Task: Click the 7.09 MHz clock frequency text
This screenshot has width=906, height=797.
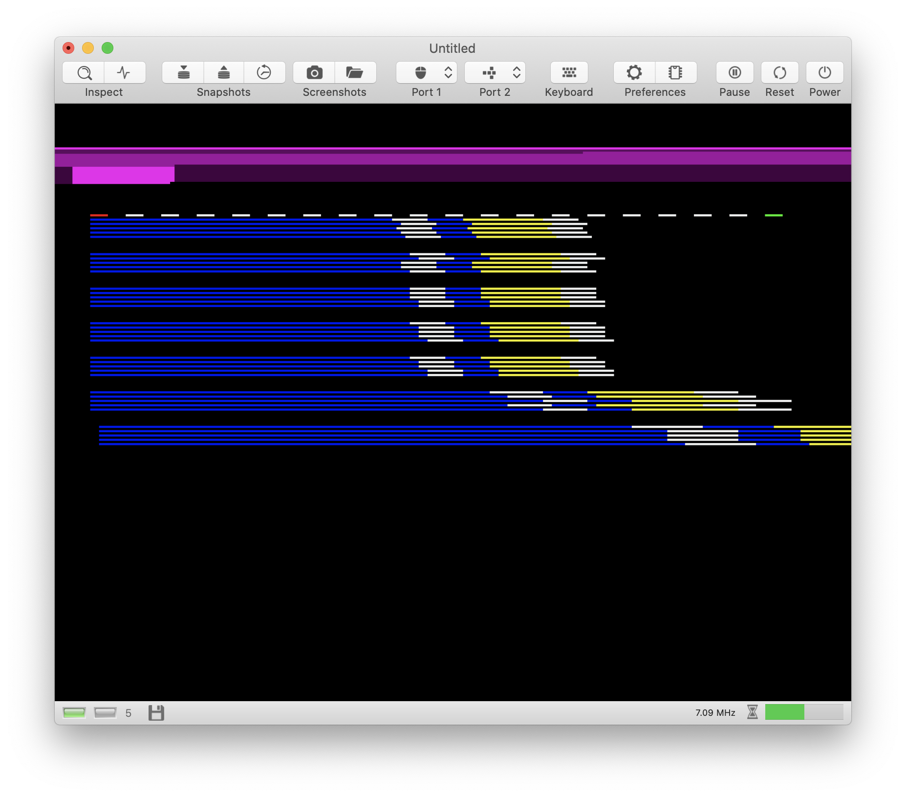Action: (x=715, y=712)
